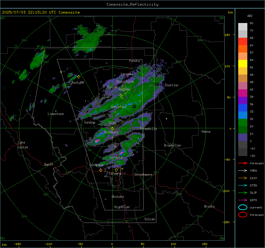Click the yellow diamond marker above Calgary
The image size is (265, 248).
click(x=116, y=170)
